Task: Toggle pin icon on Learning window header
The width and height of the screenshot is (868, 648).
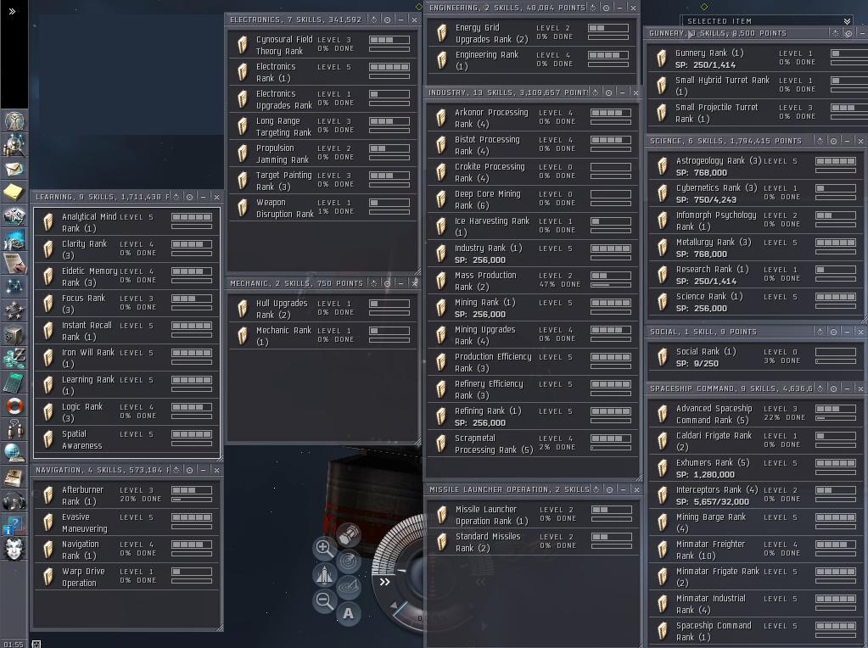Action: tap(176, 197)
